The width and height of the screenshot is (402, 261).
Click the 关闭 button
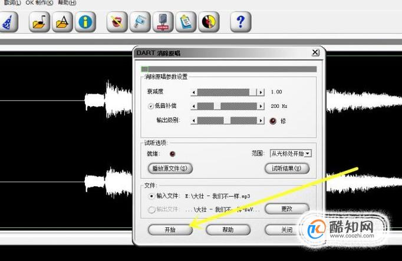287,230
